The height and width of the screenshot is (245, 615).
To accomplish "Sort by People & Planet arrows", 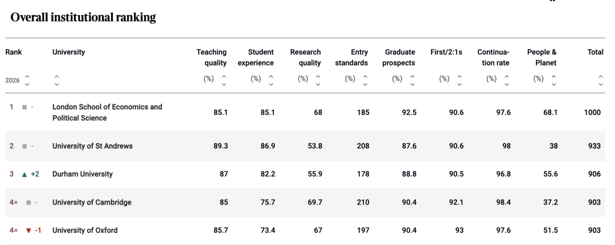I will pyautogui.click(x=553, y=80).
